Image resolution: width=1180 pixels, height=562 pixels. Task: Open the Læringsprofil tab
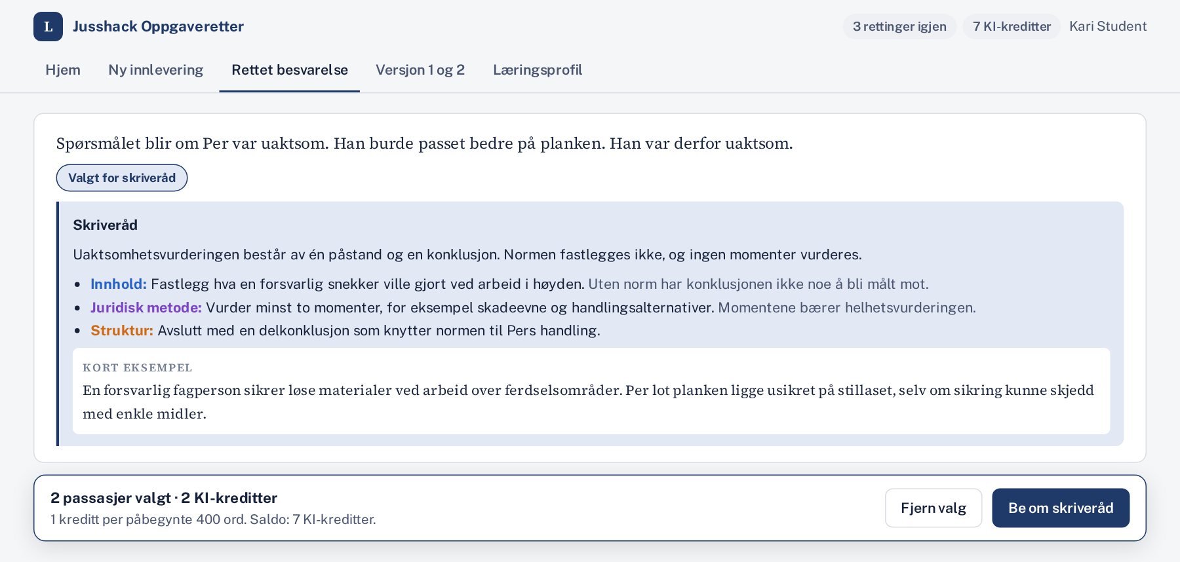click(x=538, y=70)
